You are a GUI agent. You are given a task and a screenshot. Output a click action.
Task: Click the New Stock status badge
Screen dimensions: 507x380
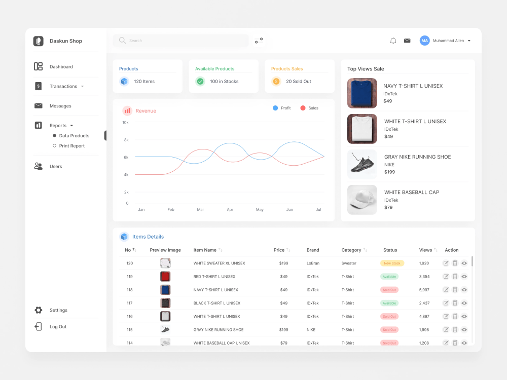(392, 263)
